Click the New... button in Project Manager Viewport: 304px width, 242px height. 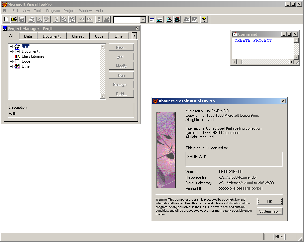point(121,47)
